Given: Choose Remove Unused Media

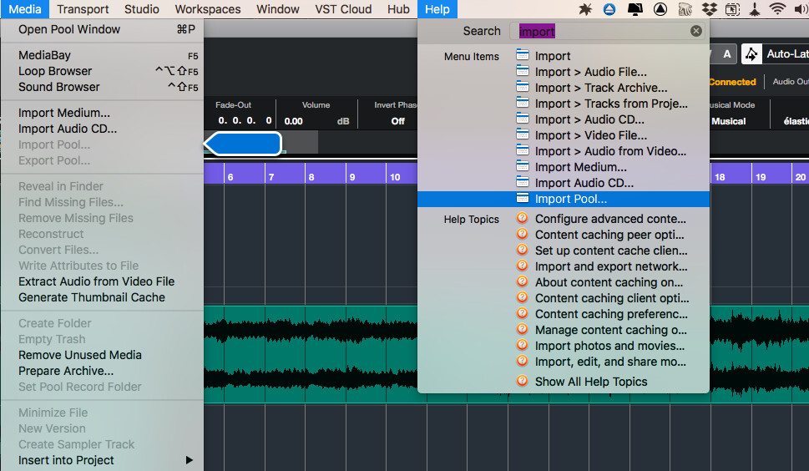Looking at the screenshot, I should click(102, 355).
